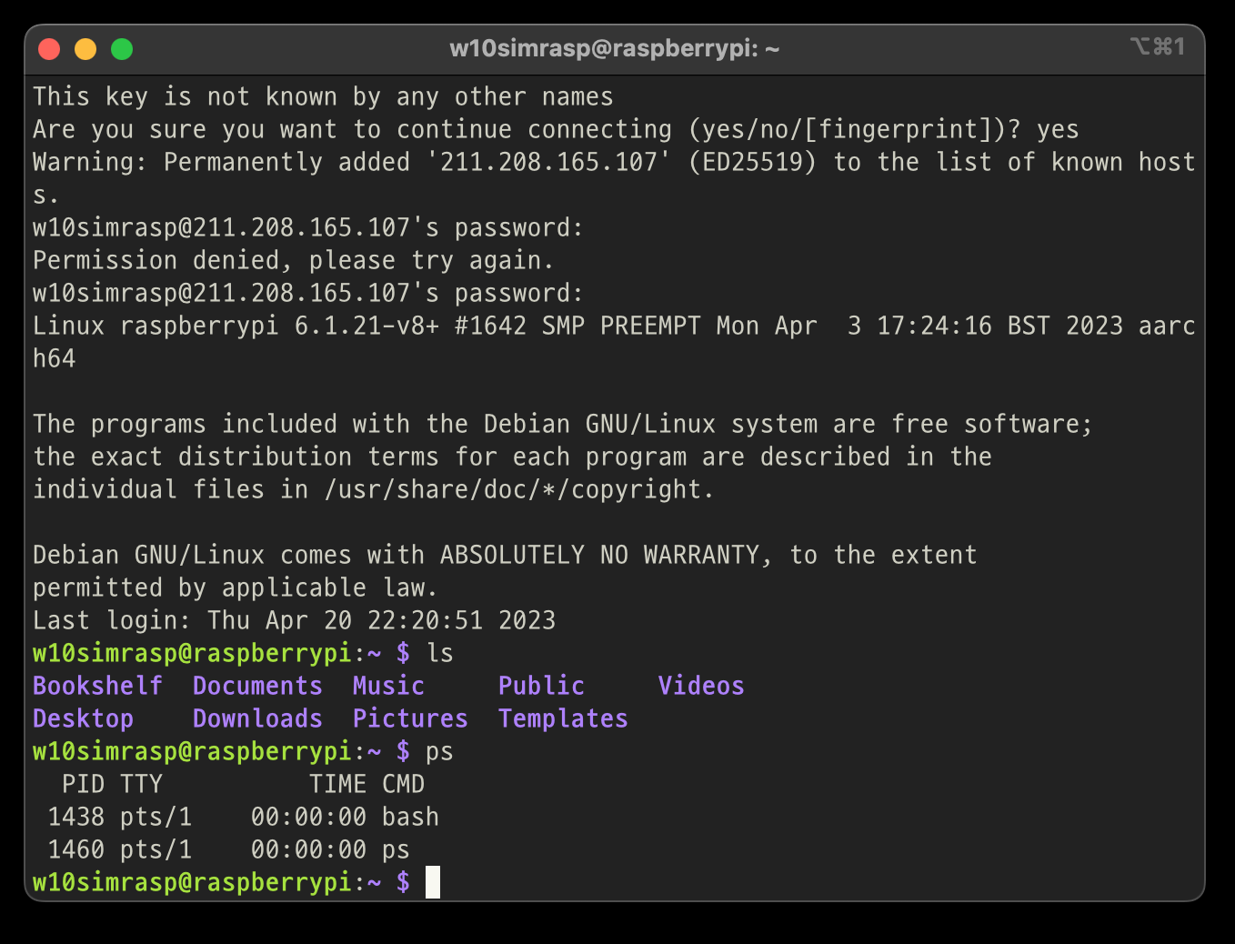
Task: Click the green full-screen window button
Action: pos(122,49)
